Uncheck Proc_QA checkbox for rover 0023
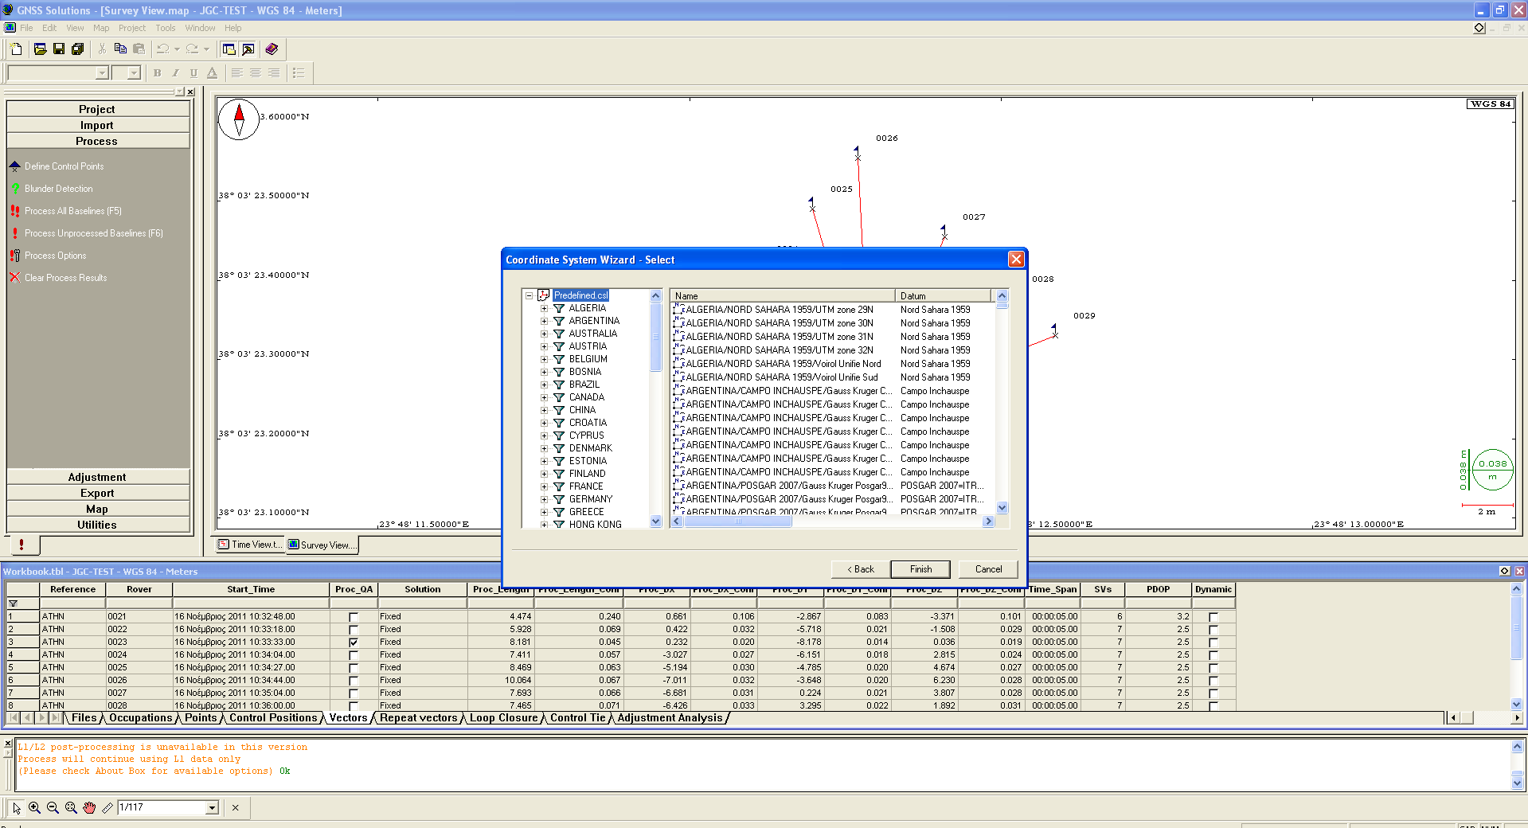The height and width of the screenshot is (828, 1528). coord(354,642)
